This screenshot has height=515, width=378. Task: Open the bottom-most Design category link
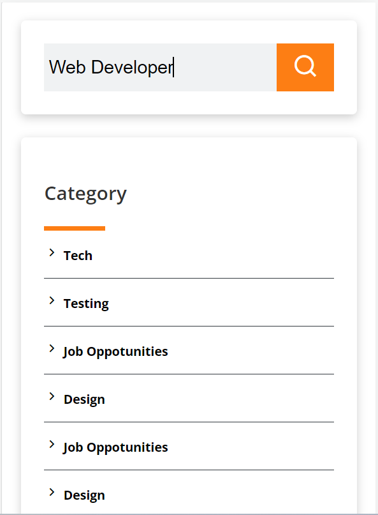(x=84, y=496)
